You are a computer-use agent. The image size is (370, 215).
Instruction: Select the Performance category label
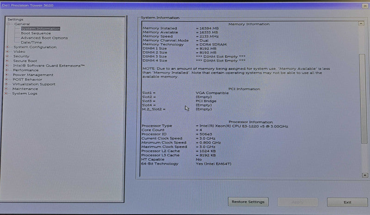coord(25,70)
